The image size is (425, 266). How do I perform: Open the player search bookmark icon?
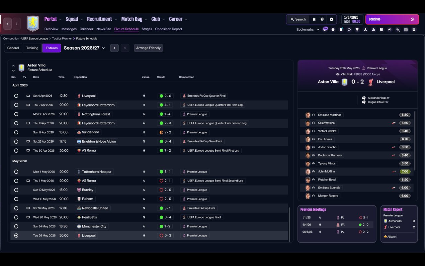pos(373,30)
